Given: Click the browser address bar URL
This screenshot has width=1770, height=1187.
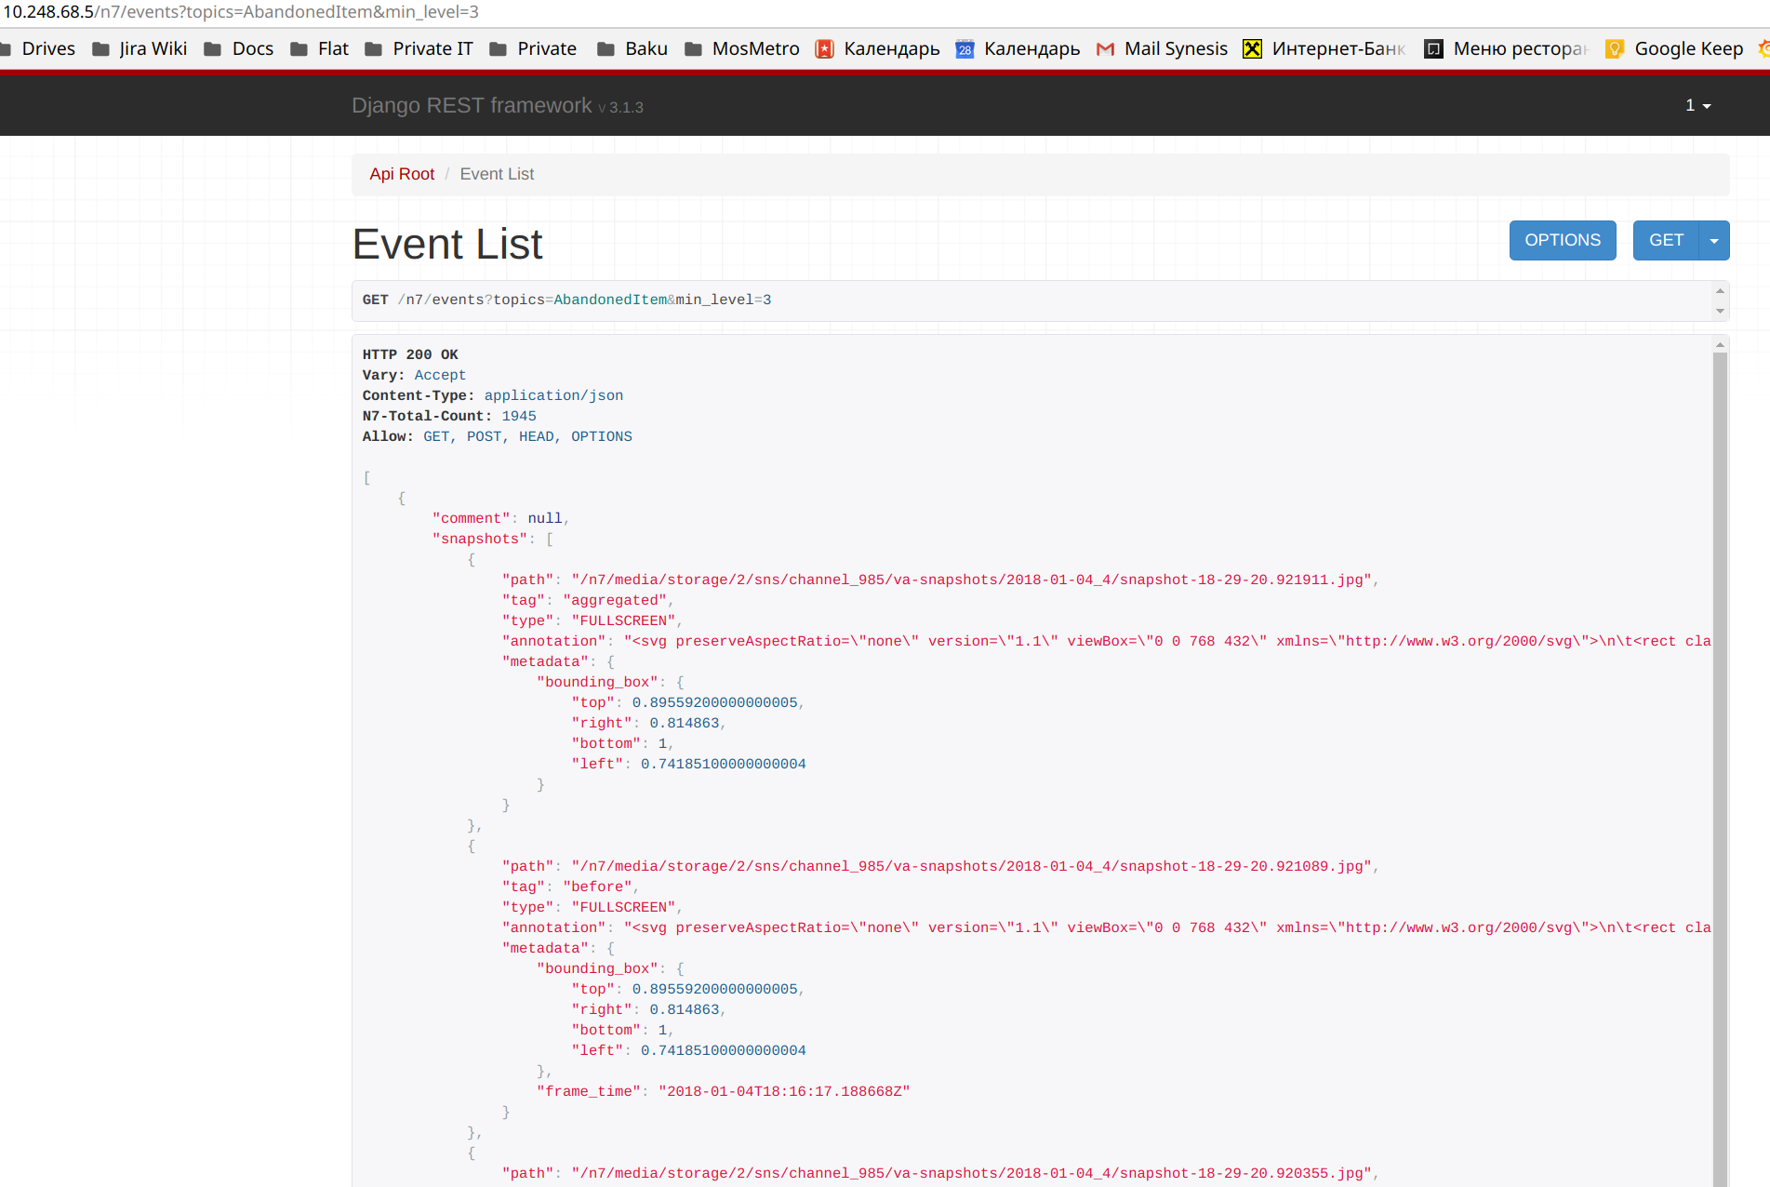Looking at the screenshot, I should coord(241,12).
